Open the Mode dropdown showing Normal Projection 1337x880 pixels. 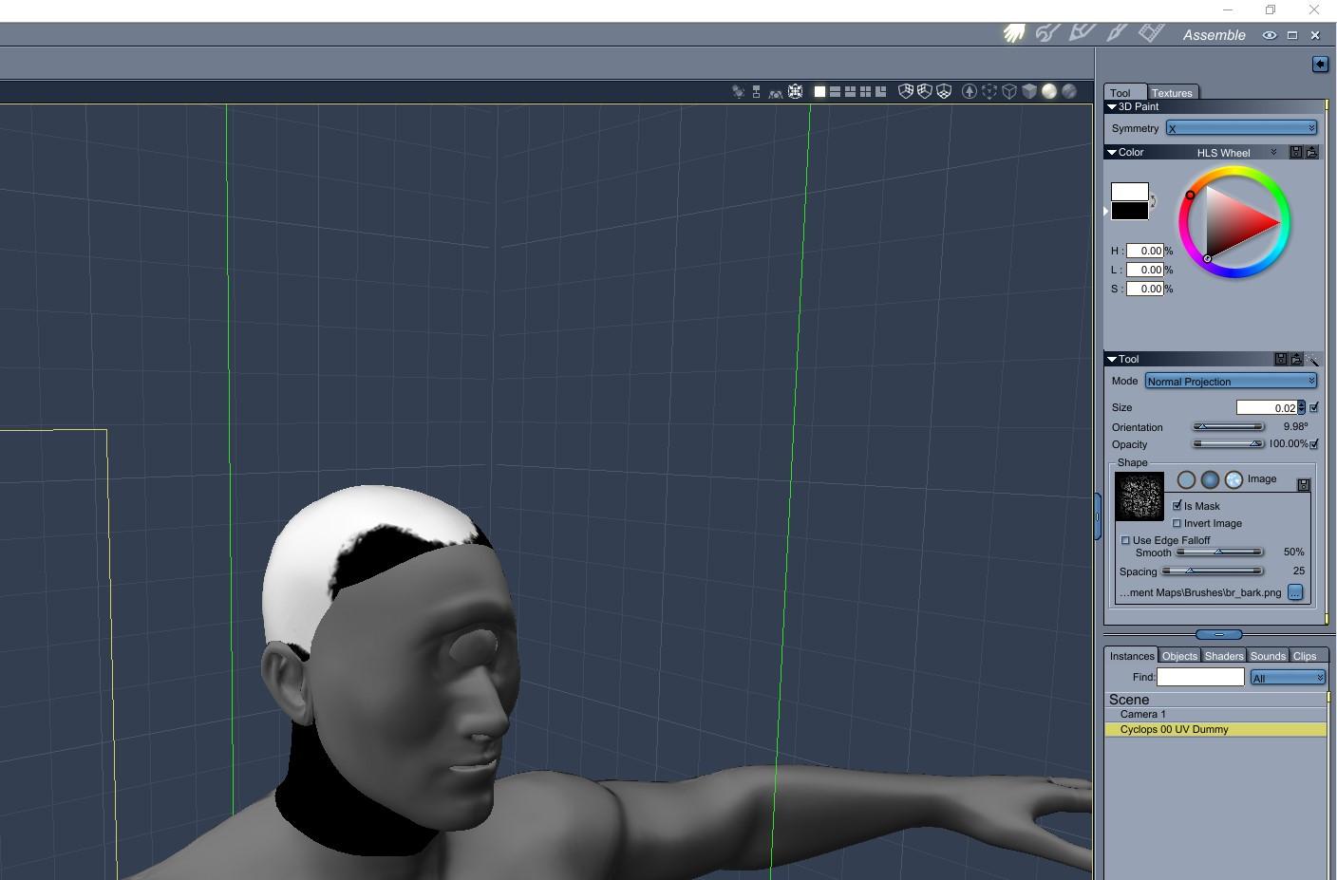[1231, 381]
